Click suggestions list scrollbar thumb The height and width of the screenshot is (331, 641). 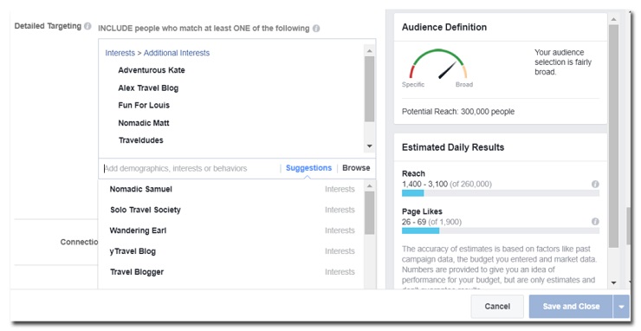tap(370, 213)
